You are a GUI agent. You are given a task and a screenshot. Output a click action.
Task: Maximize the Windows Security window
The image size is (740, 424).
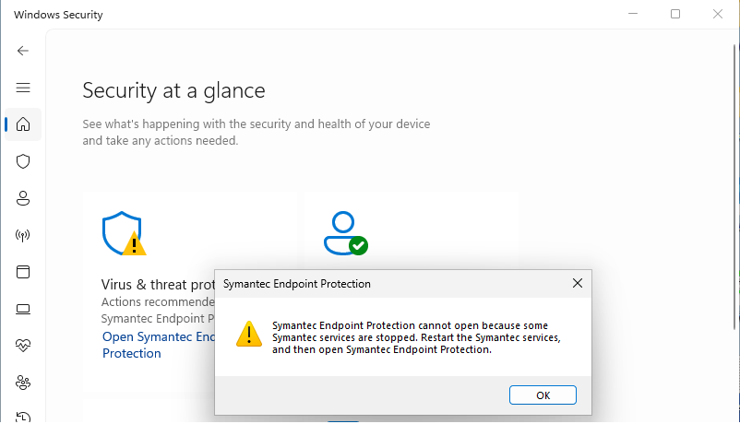pyautogui.click(x=675, y=15)
